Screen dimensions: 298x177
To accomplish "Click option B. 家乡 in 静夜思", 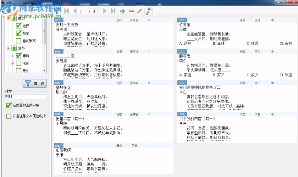I will [218, 75].
